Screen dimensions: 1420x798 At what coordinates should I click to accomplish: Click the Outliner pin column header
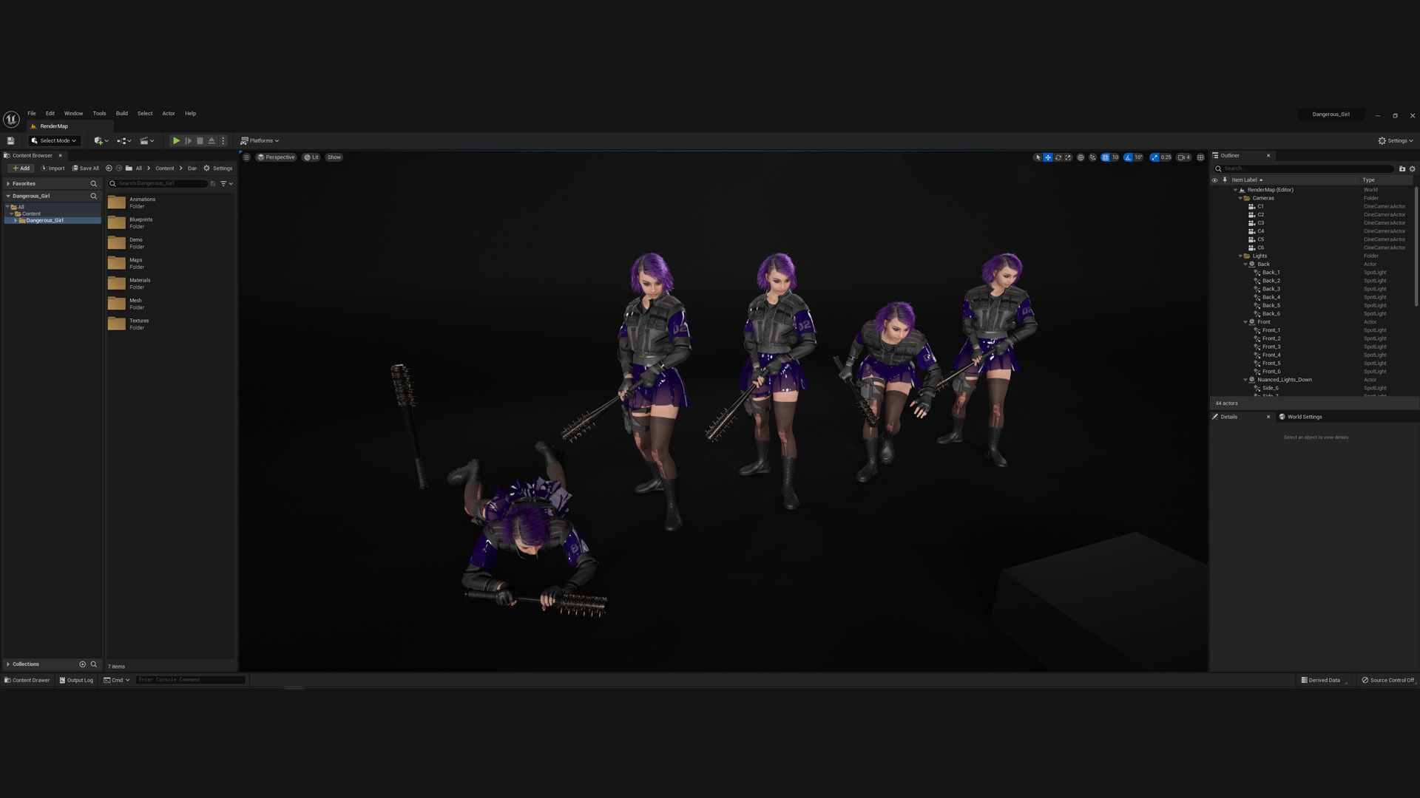click(x=1225, y=180)
